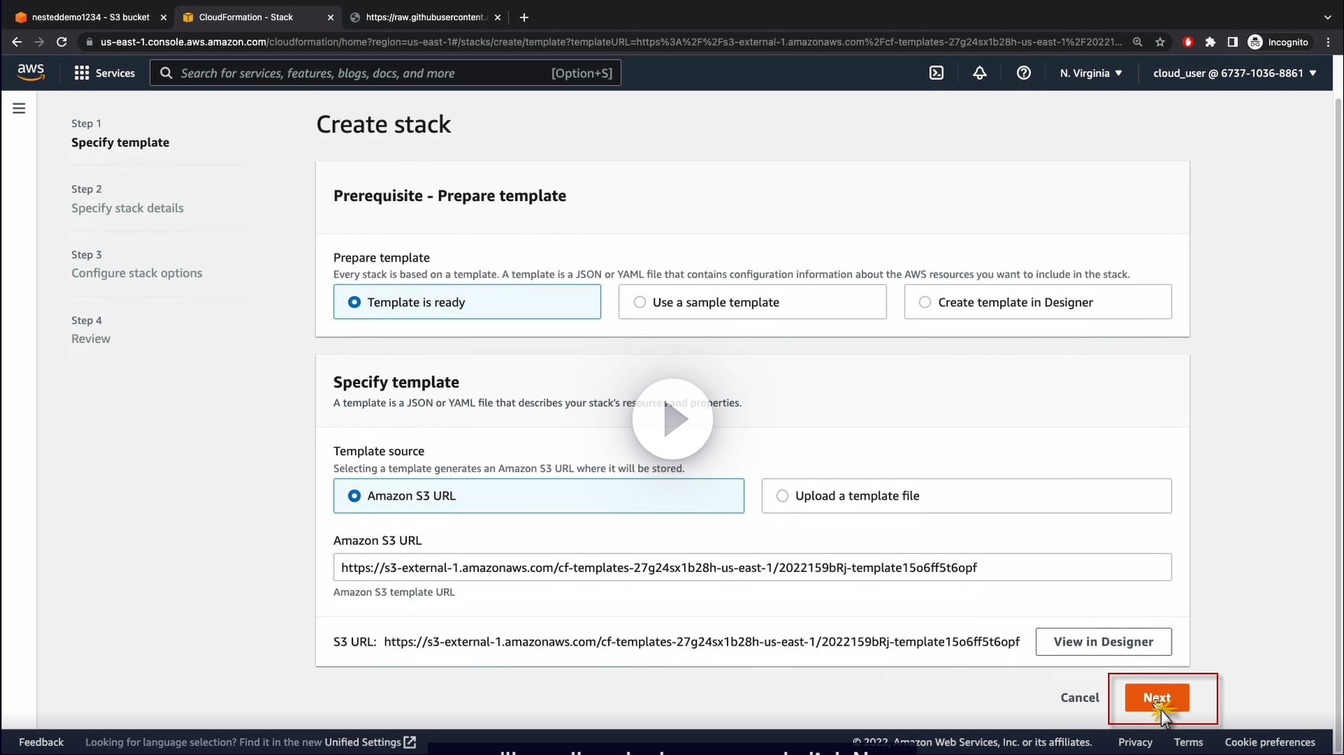The height and width of the screenshot is (755, 1344).
Task: Click the AWS logo home icon
Action: click(x=31, y=72)
